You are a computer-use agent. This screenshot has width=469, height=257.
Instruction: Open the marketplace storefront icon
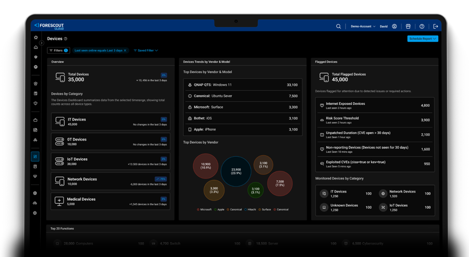pos(408,26)
